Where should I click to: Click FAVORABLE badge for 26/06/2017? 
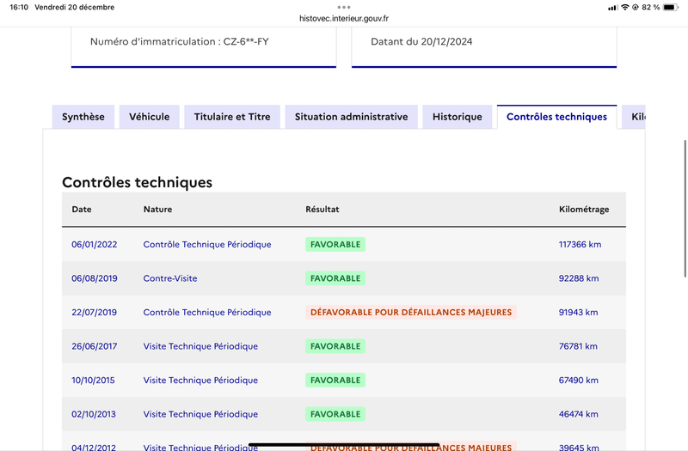tap(335, 346)
